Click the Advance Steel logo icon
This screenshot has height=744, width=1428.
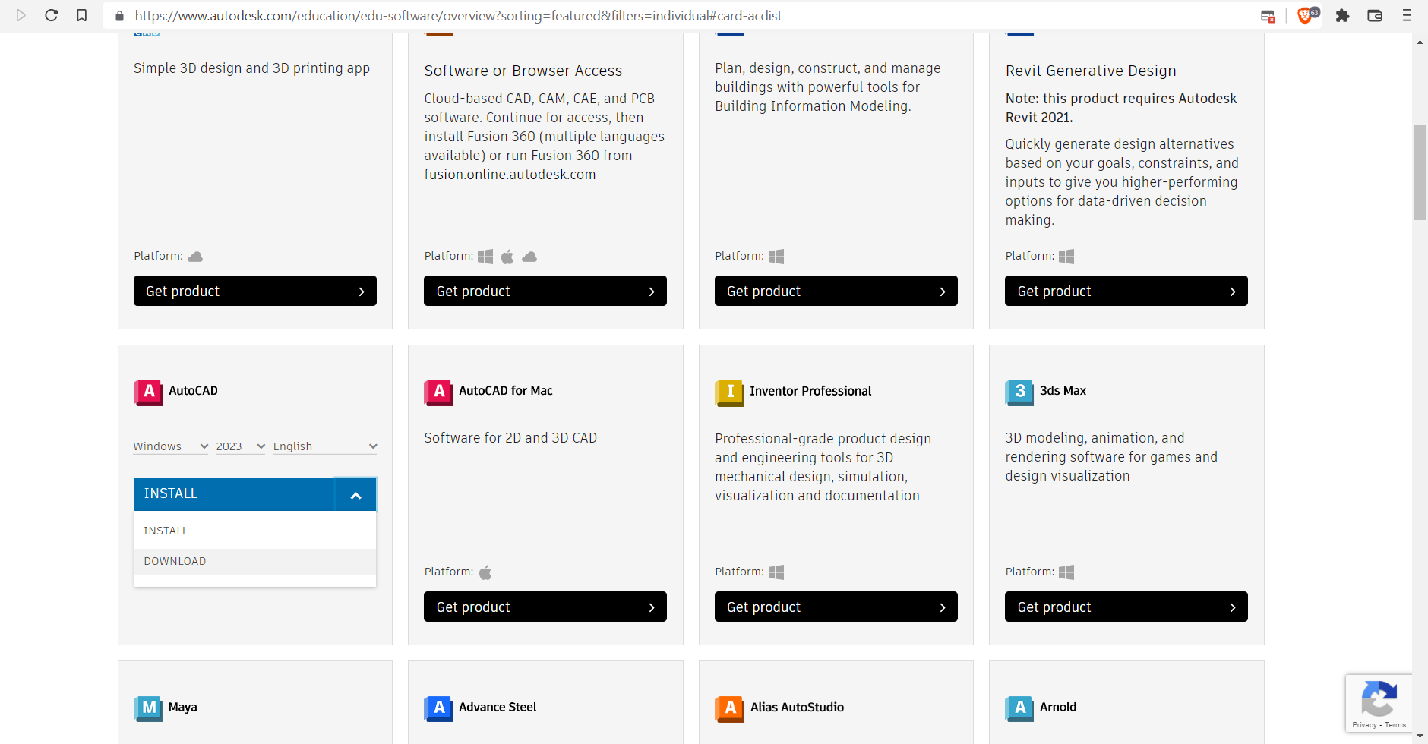(438, 708)
